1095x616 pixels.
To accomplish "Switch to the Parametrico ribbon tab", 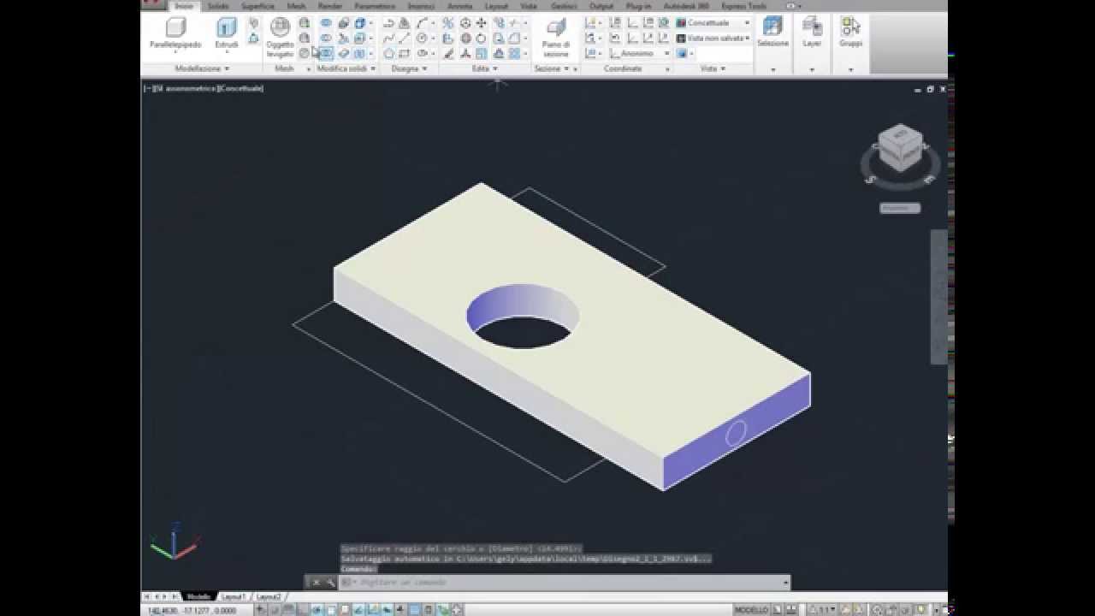I will pyautogui.click(x=375, y=6).
